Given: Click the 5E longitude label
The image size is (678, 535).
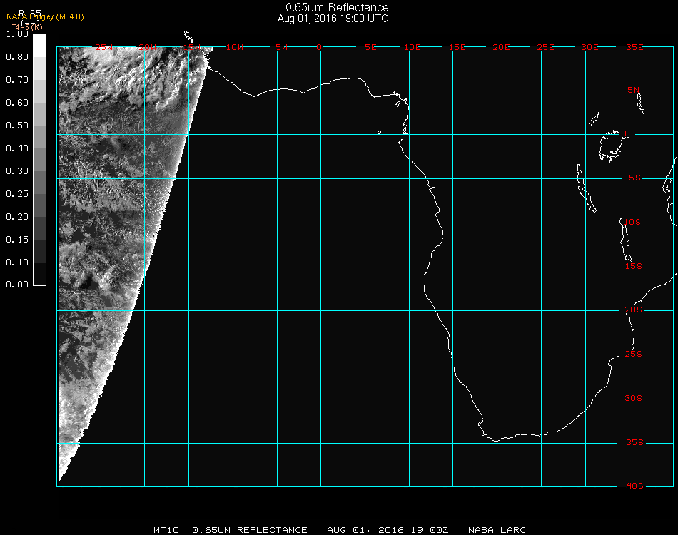Looking at the screenshot, I should [370, 48].
